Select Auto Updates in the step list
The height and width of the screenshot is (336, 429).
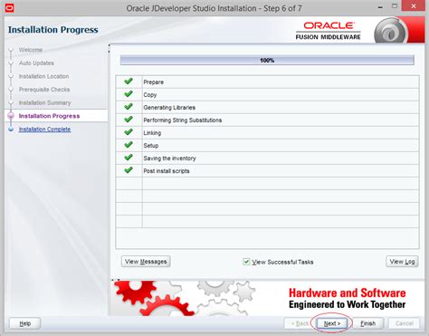36,62
